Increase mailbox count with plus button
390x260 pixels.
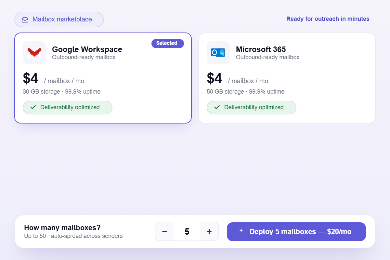(209, 232)
